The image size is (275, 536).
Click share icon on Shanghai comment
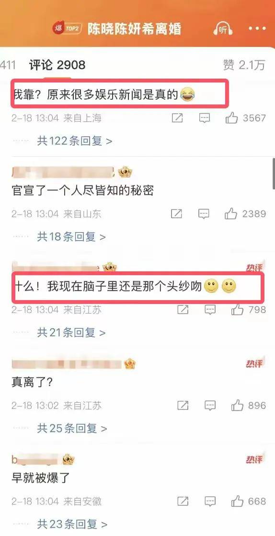pyautogui.click(x=177, y=118)
